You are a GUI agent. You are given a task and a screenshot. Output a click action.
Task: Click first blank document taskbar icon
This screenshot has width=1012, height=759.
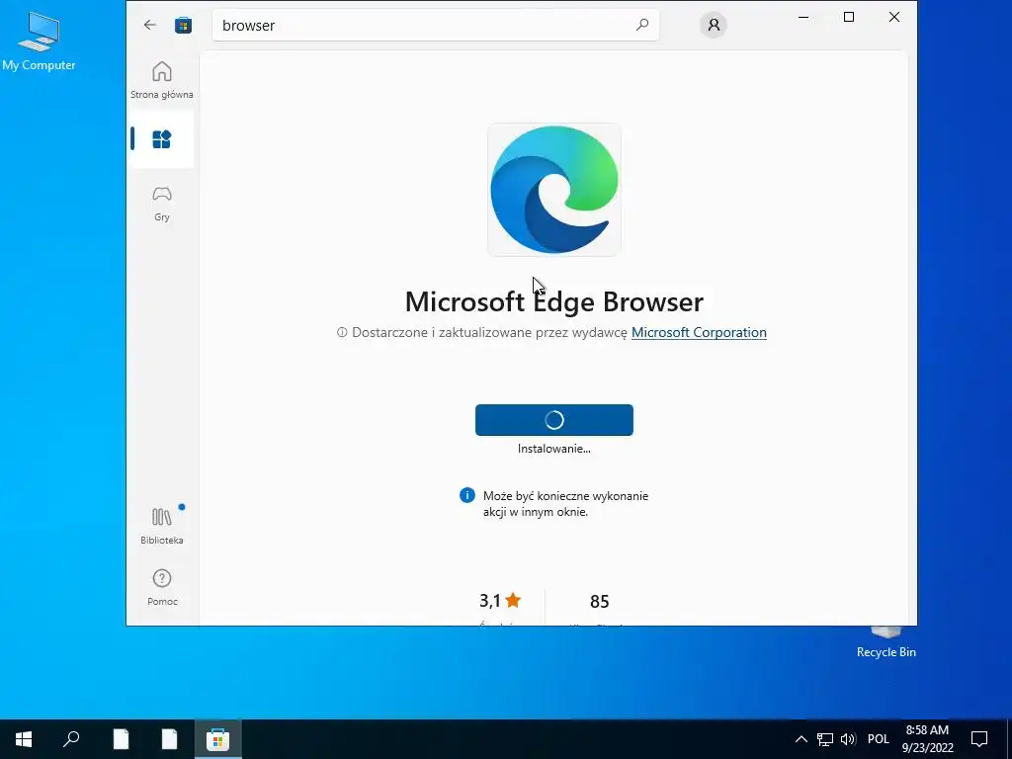121,739
